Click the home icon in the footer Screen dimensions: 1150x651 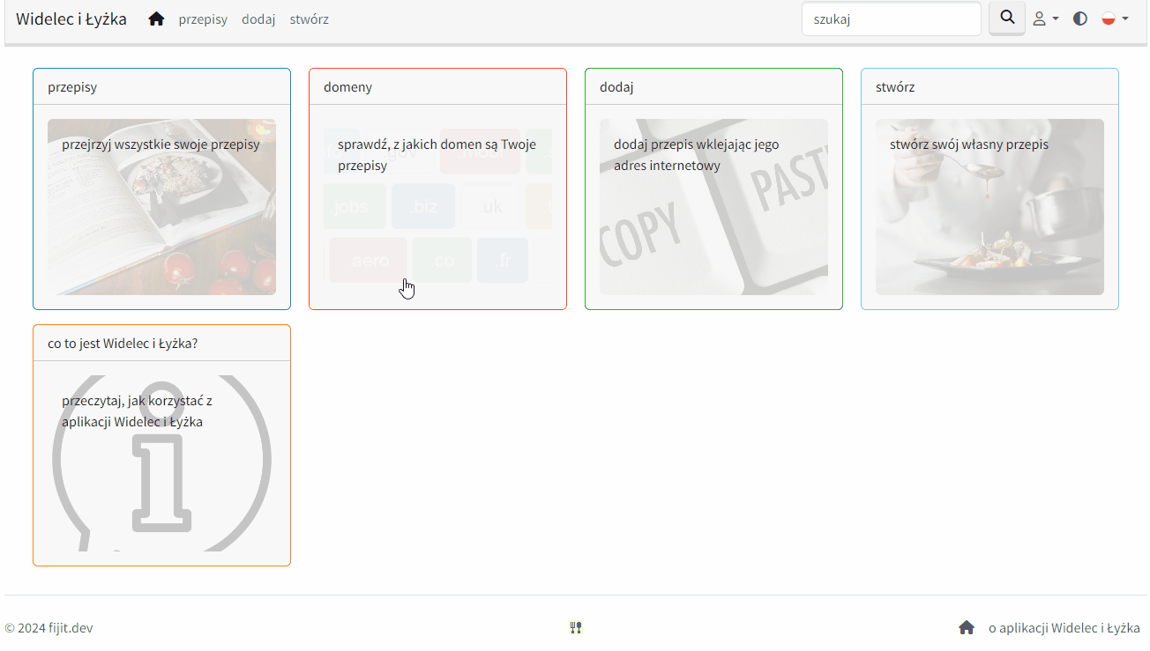967,627
